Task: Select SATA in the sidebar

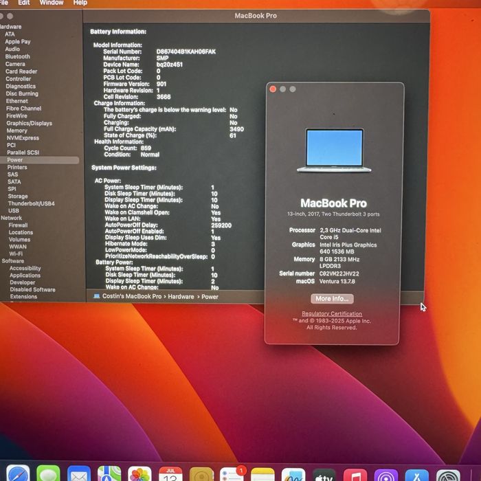Action: pyautogui.click(x=14, y=181)
